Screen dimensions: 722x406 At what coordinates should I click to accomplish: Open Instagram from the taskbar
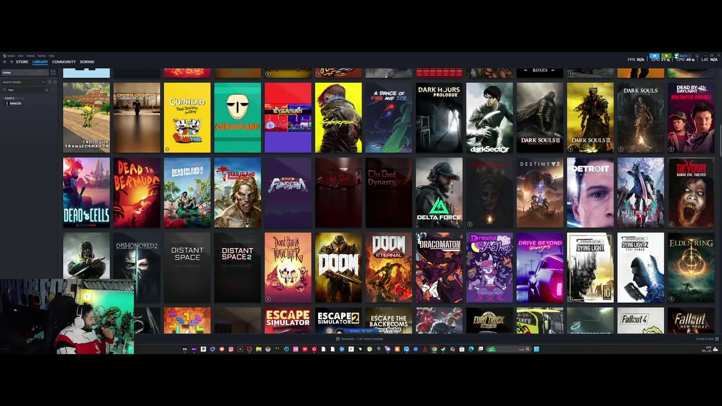[x=231, y=349]
